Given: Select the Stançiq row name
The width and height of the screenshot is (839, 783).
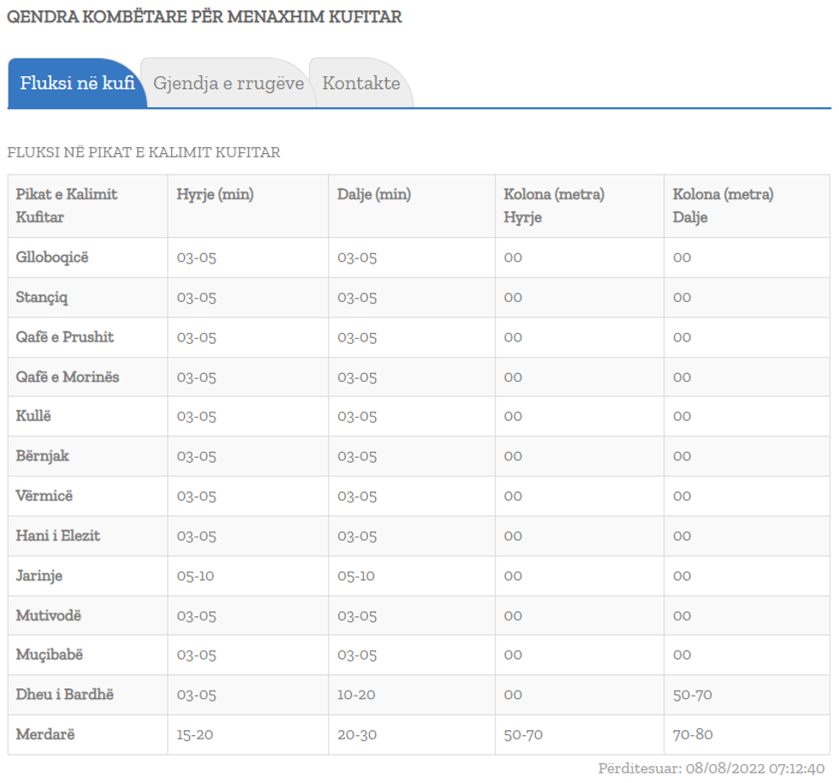Looking at the screenshot, I should (x=42, y=298).
